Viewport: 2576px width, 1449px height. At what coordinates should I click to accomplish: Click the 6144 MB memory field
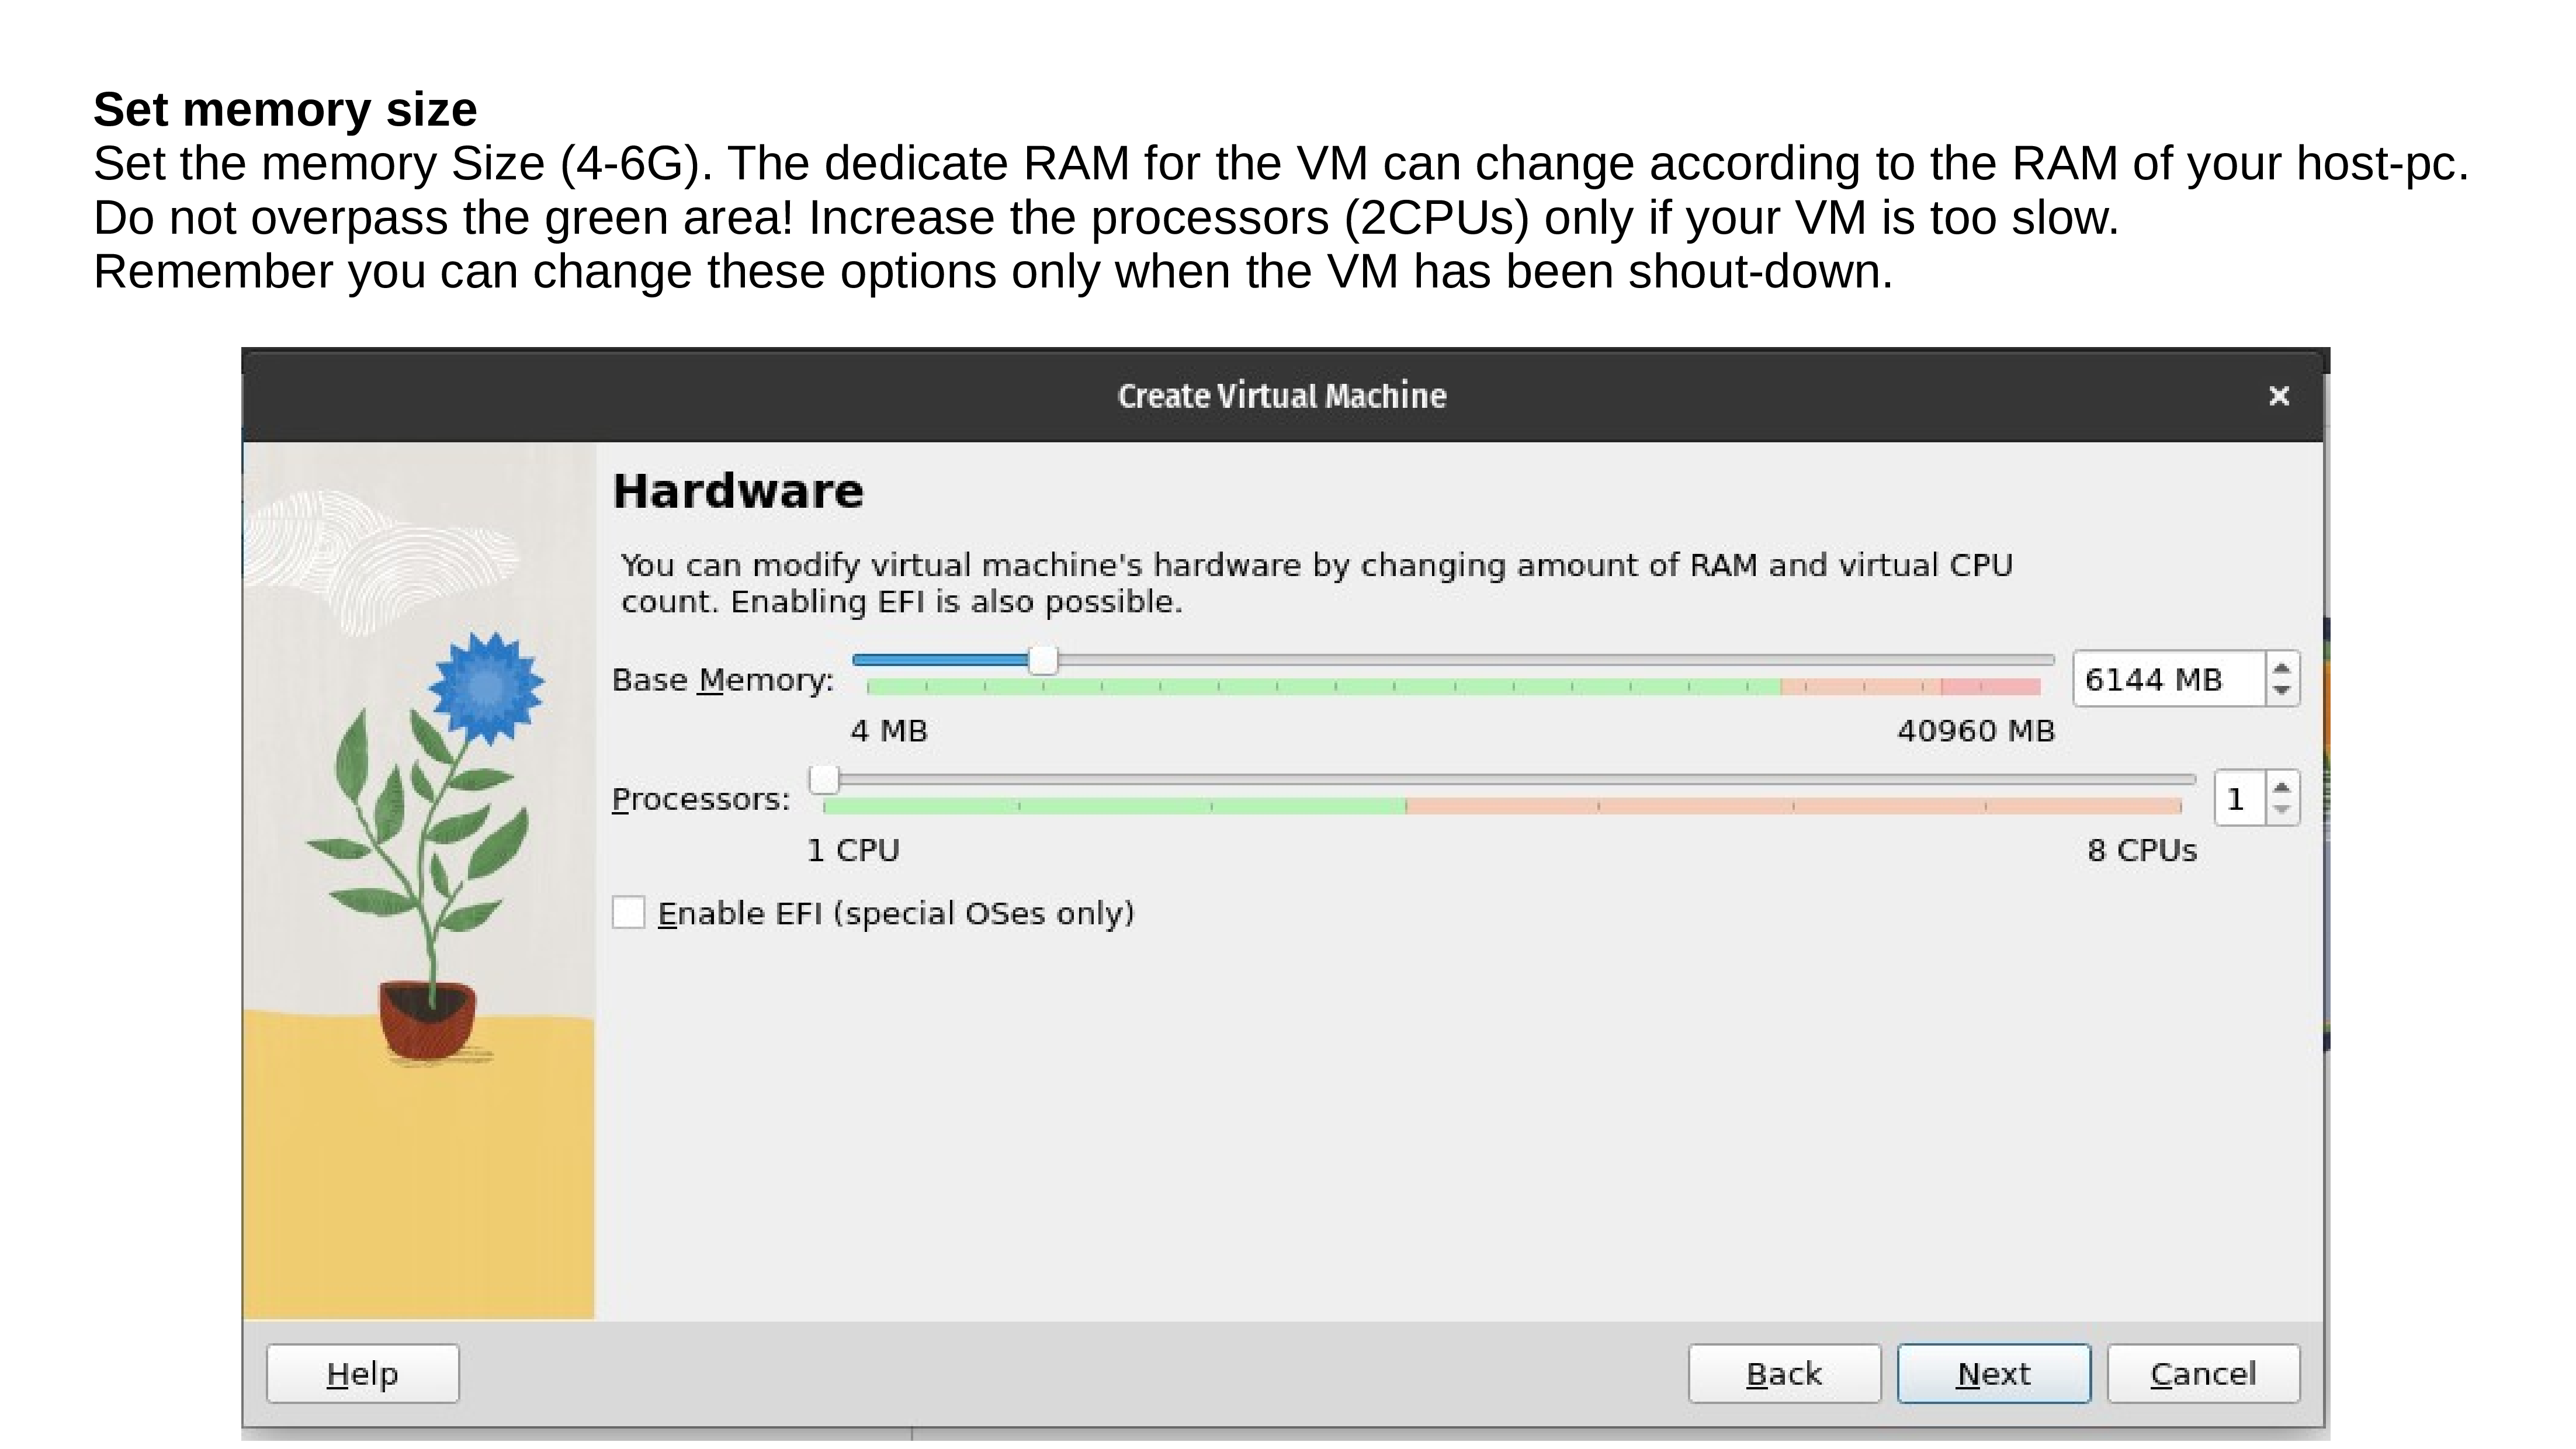tap(2169, 679)
